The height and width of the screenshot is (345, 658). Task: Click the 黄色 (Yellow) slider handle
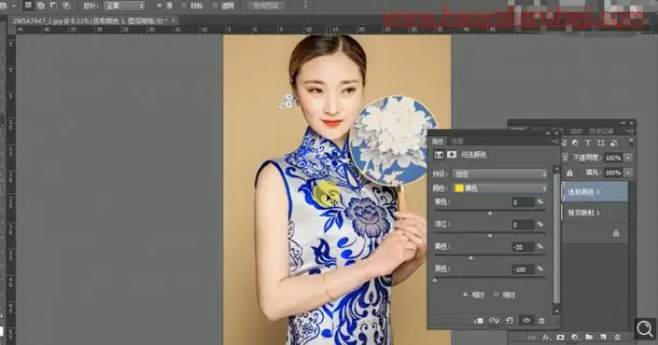tap(470, 257)
